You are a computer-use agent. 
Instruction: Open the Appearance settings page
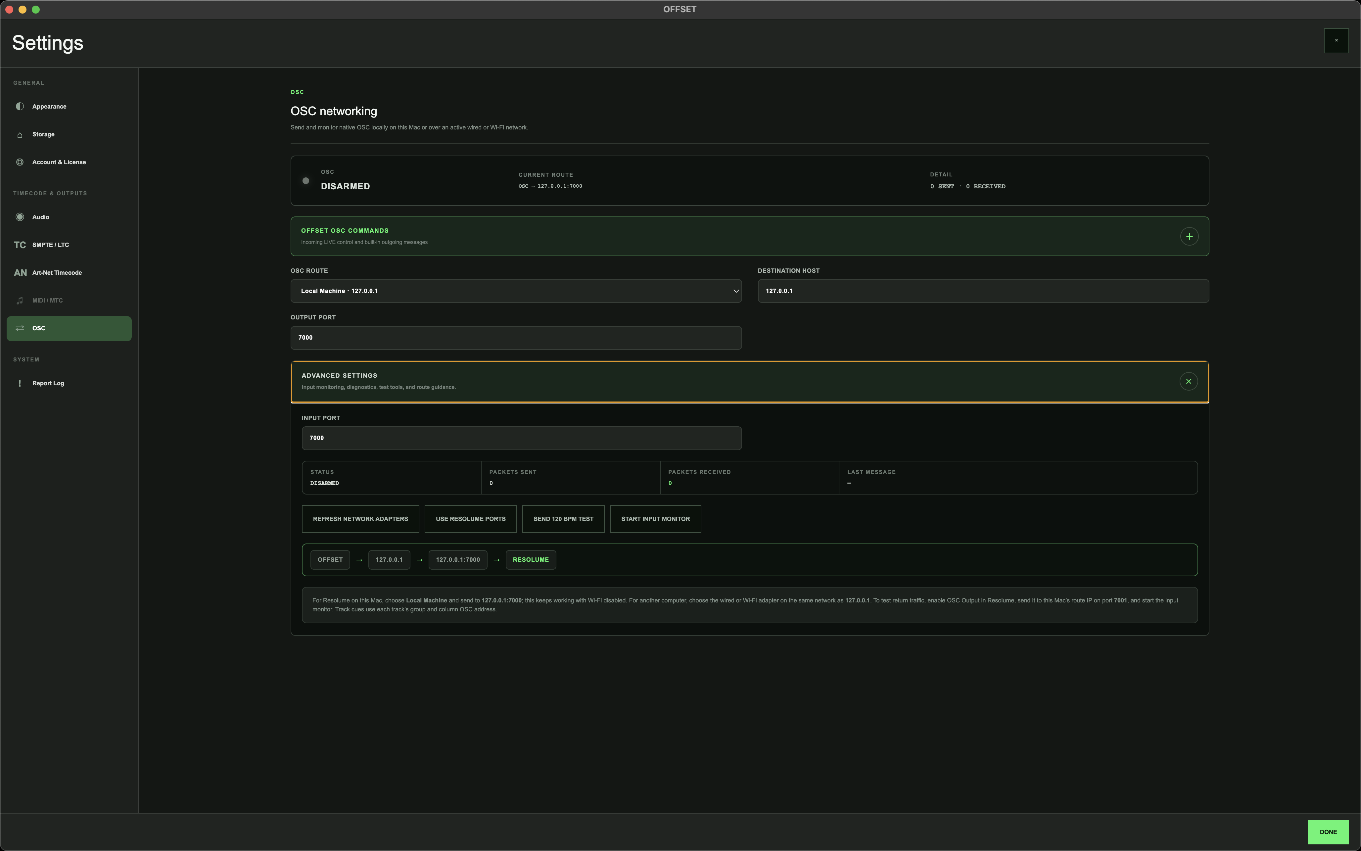click(69, 106)
